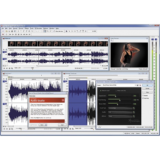Open the Vocal Type dropdown

coord(134,108)
